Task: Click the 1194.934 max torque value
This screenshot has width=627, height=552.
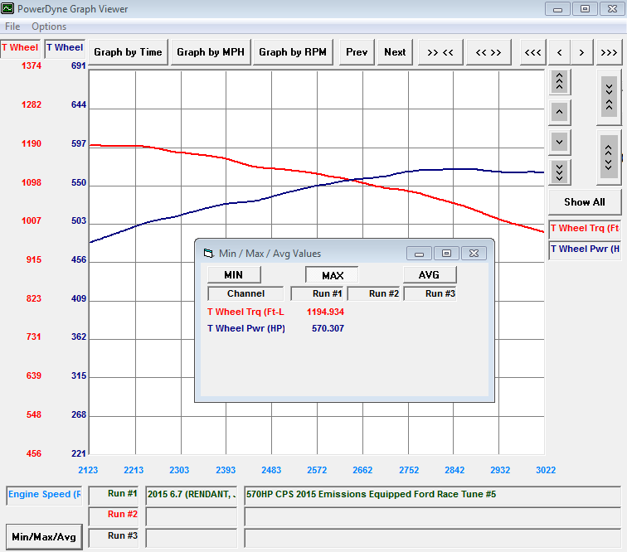Action: (325, 312)
